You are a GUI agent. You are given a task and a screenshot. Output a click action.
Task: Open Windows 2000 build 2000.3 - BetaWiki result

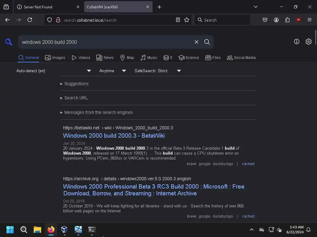[114, 136]
